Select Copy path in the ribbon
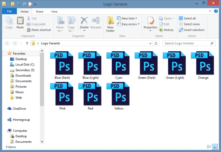The height and width of the screenshot is (152, 221). (36, 24)
